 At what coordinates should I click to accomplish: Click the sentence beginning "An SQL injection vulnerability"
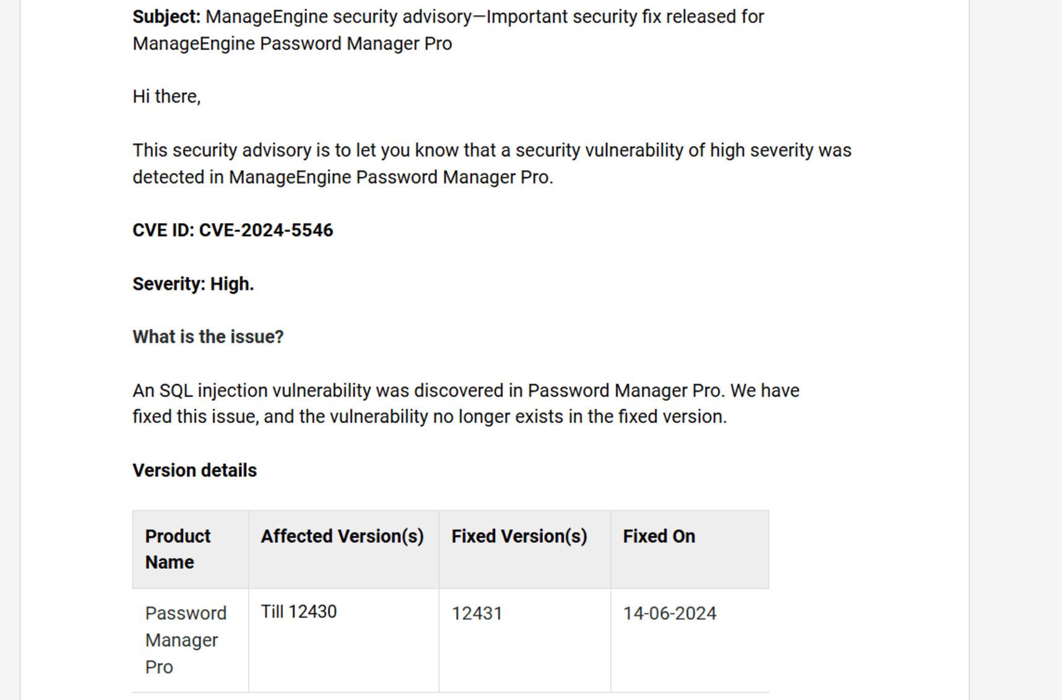pyautogui.click(x=465, y=391)
